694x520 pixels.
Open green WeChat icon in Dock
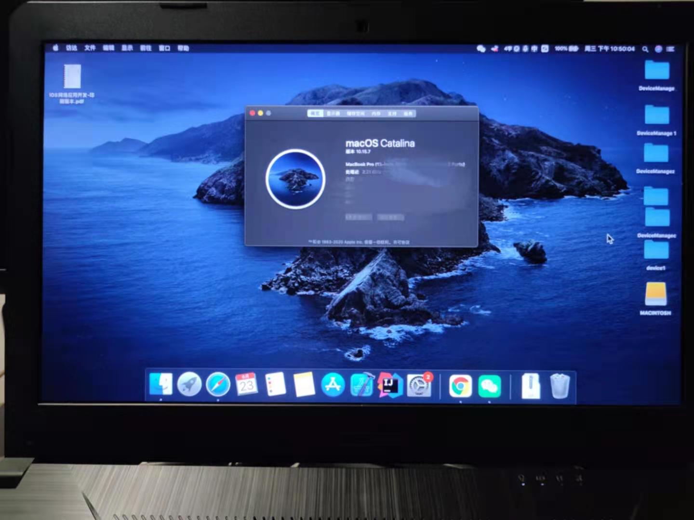(x=489, y=386)
